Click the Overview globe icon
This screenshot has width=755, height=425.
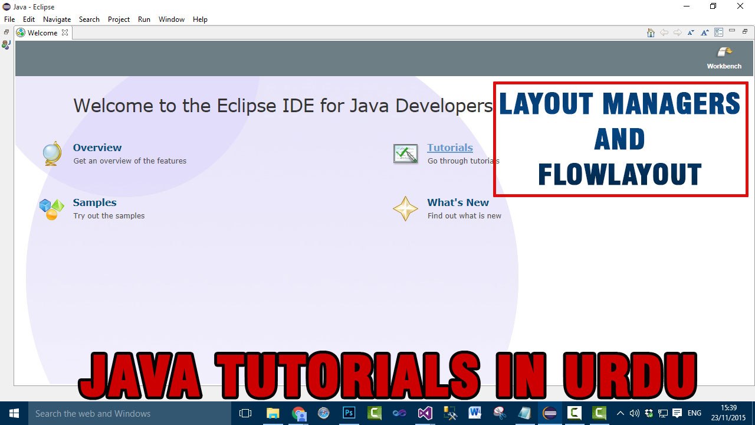(x=52, y=153)
